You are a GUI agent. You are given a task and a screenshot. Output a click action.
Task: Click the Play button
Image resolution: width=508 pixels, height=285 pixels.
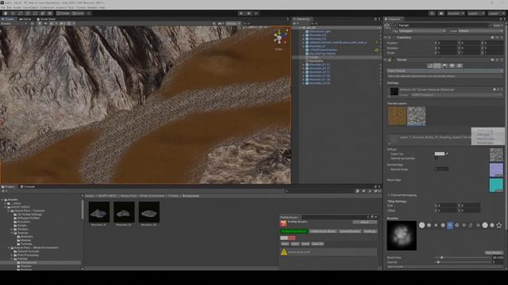tap(241, 13)
